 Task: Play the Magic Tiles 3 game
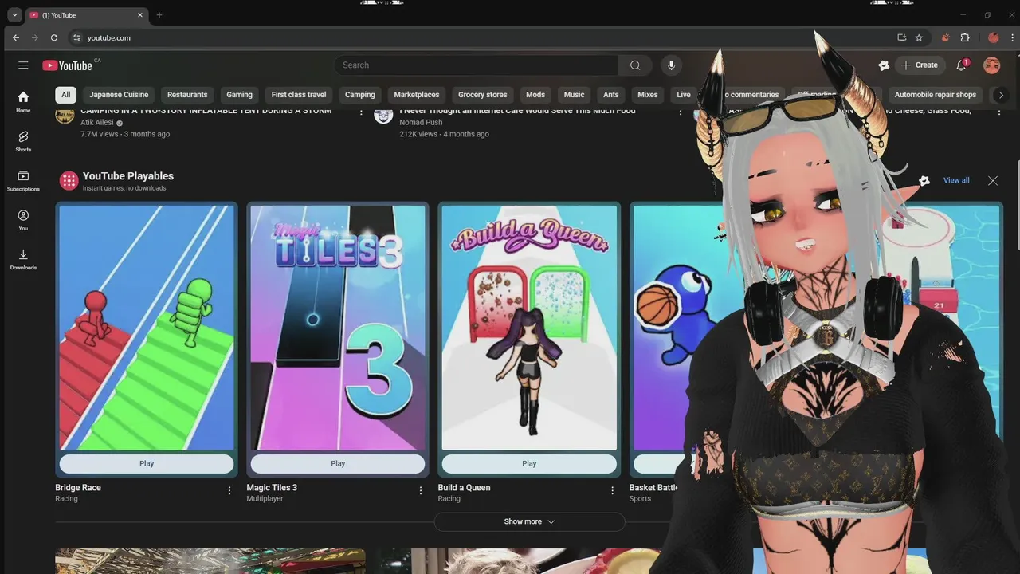click(x=338, y=463)
